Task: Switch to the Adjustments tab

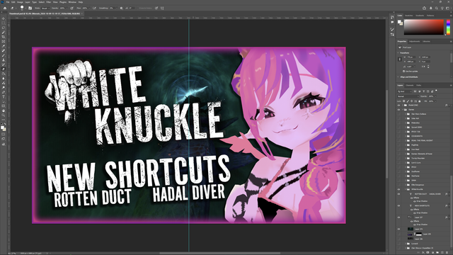Action: coord(414,41)
